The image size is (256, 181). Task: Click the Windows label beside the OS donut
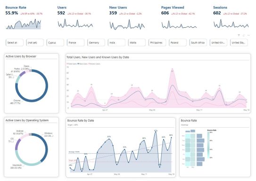[49, 134]
